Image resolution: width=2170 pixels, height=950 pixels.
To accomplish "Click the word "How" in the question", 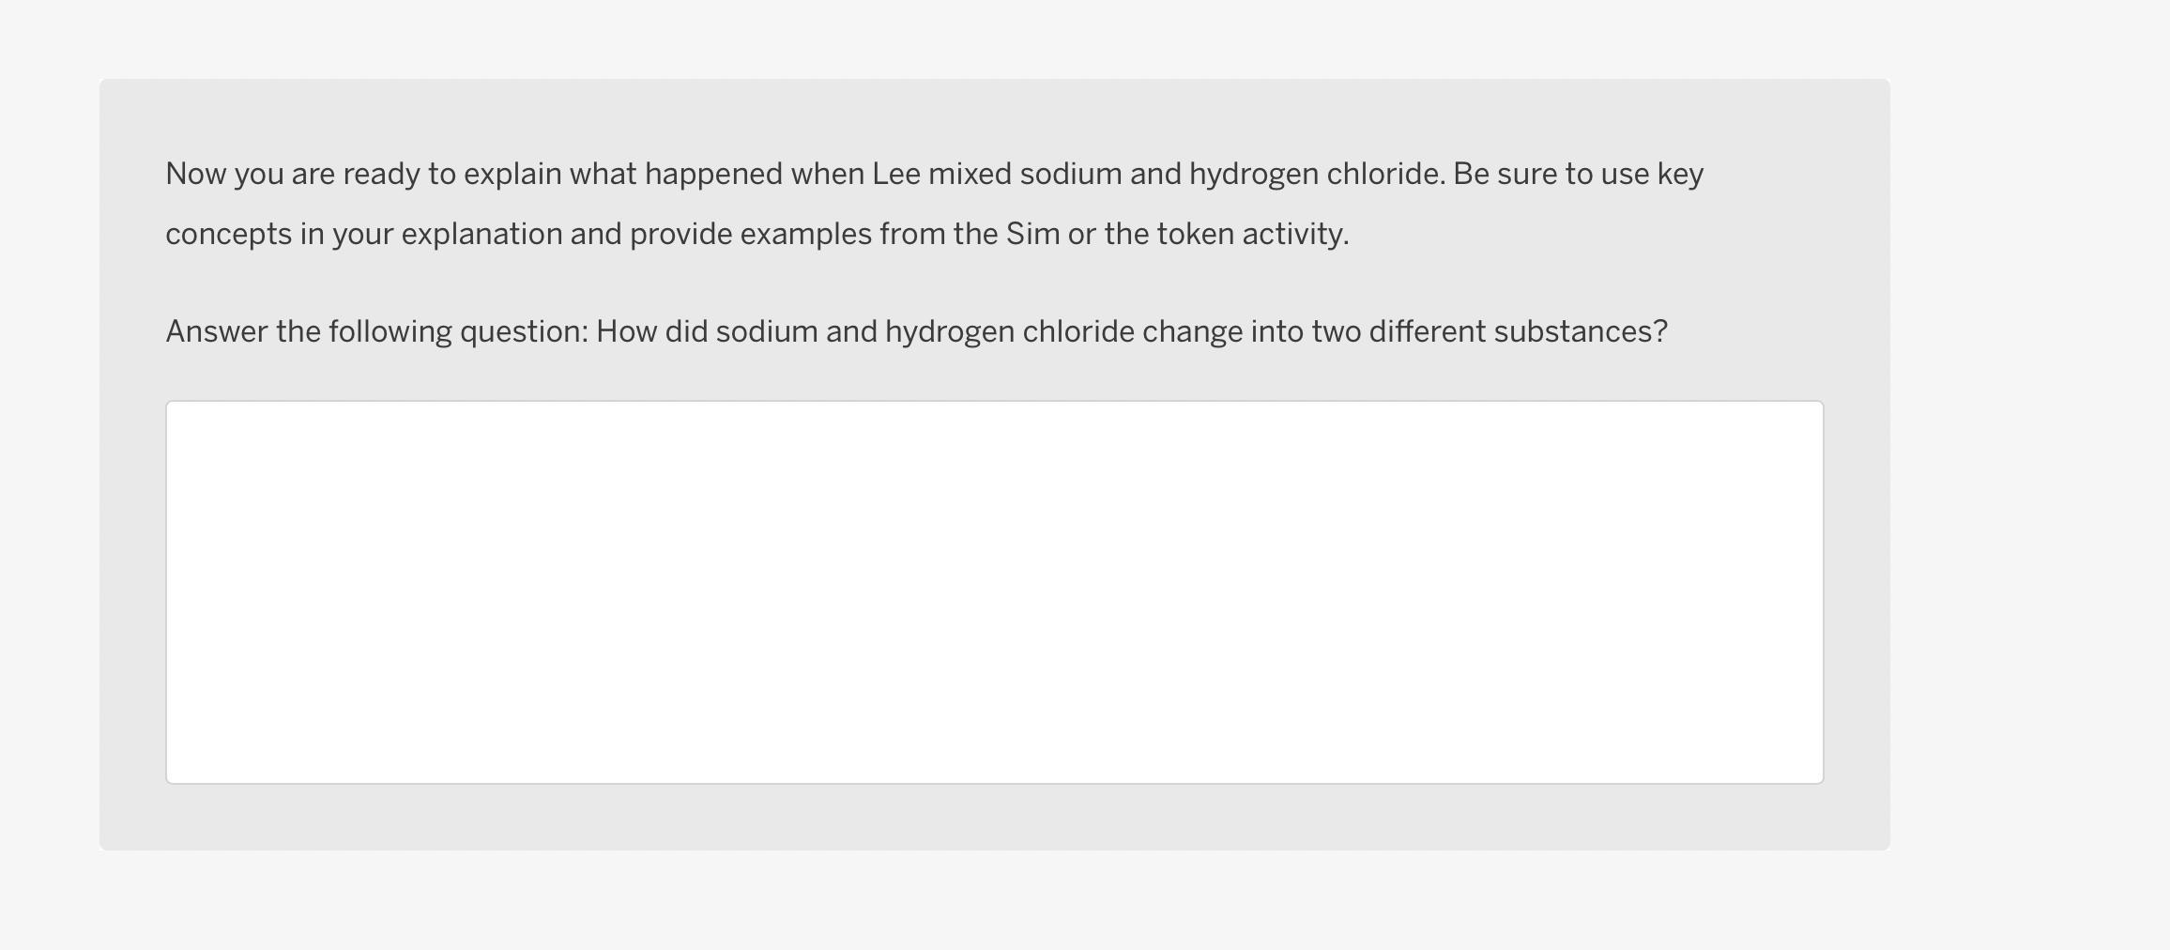I will [626, 332].
